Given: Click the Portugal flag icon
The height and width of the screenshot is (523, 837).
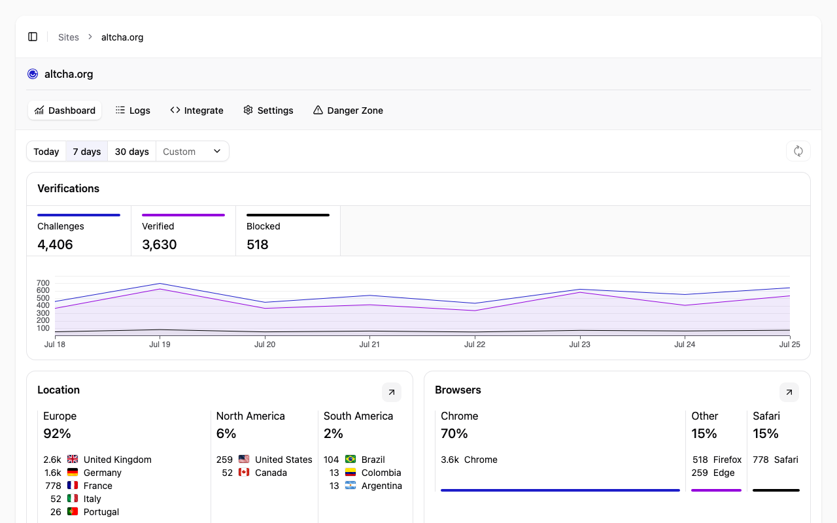Looking at the screenshot, I should [73, 512].
